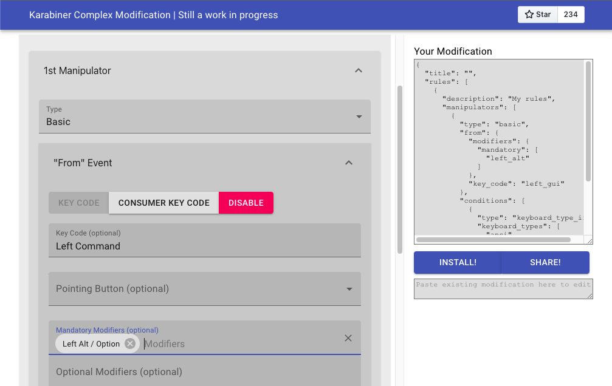Screen dimensions: 612x386
Task: Click the Star button in the header
Action: tap(537, 15)
